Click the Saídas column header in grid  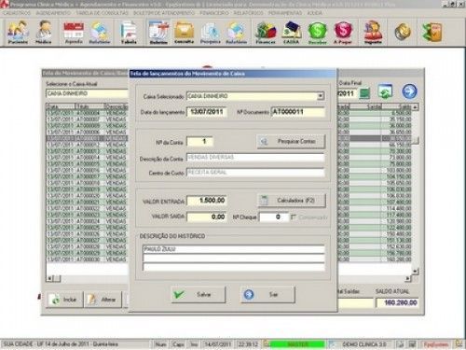pyautogui.click(x=366, y=106)
